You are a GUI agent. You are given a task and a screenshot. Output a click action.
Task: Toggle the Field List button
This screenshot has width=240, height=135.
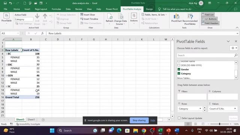(x=208, y=15)
